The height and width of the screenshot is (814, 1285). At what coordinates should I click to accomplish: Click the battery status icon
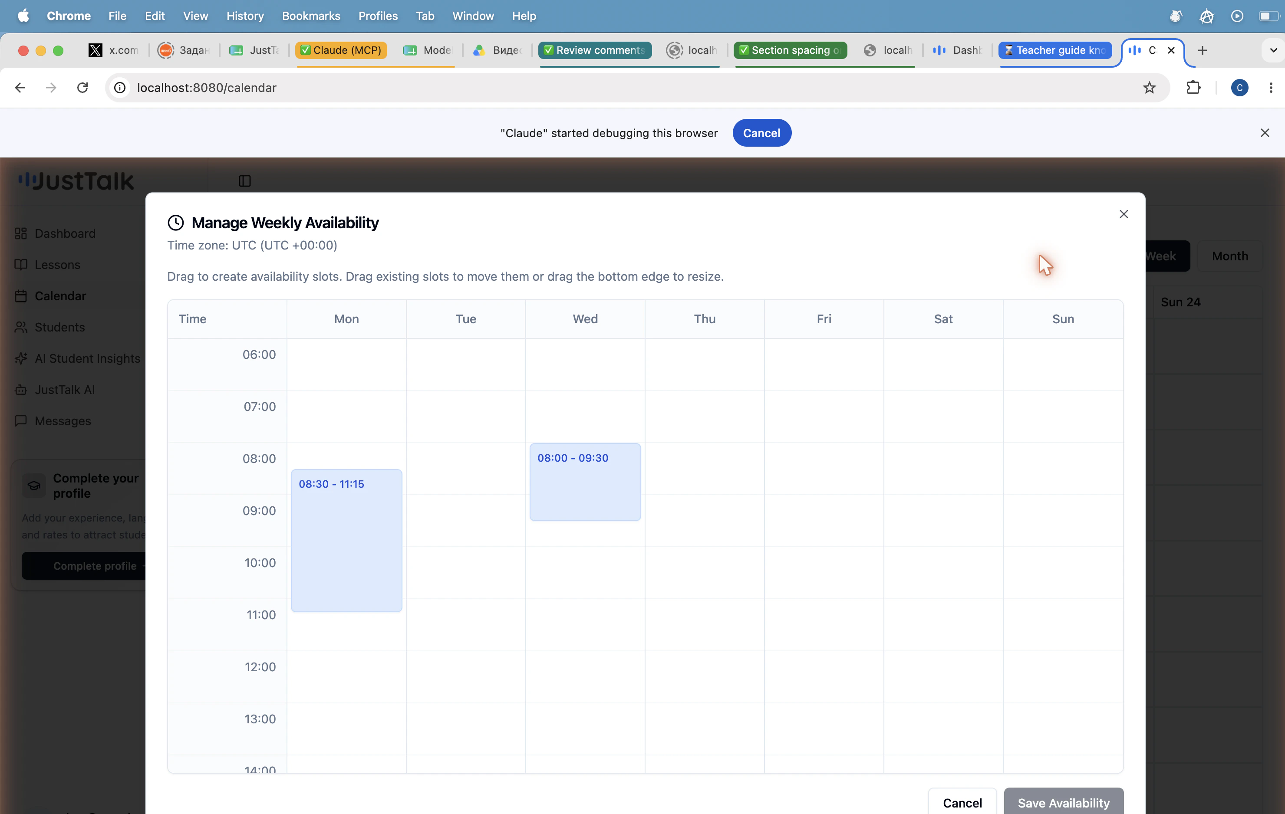1269,16
